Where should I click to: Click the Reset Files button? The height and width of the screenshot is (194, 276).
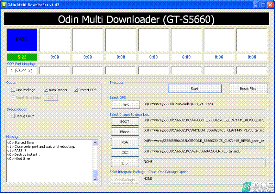248,89
